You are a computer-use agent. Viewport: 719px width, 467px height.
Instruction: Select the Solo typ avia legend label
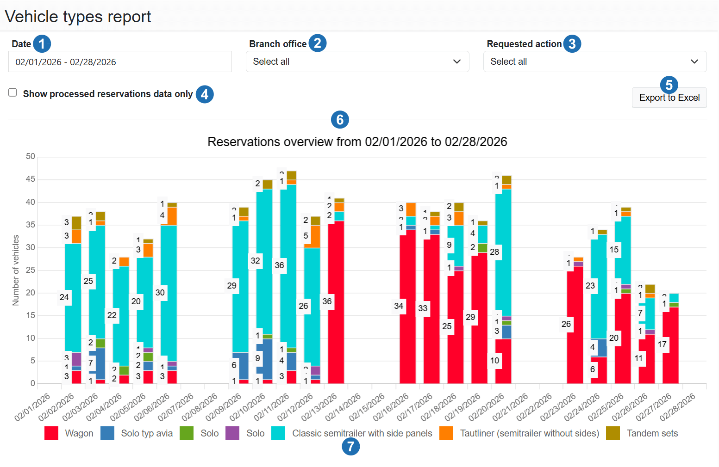point(147,433)
